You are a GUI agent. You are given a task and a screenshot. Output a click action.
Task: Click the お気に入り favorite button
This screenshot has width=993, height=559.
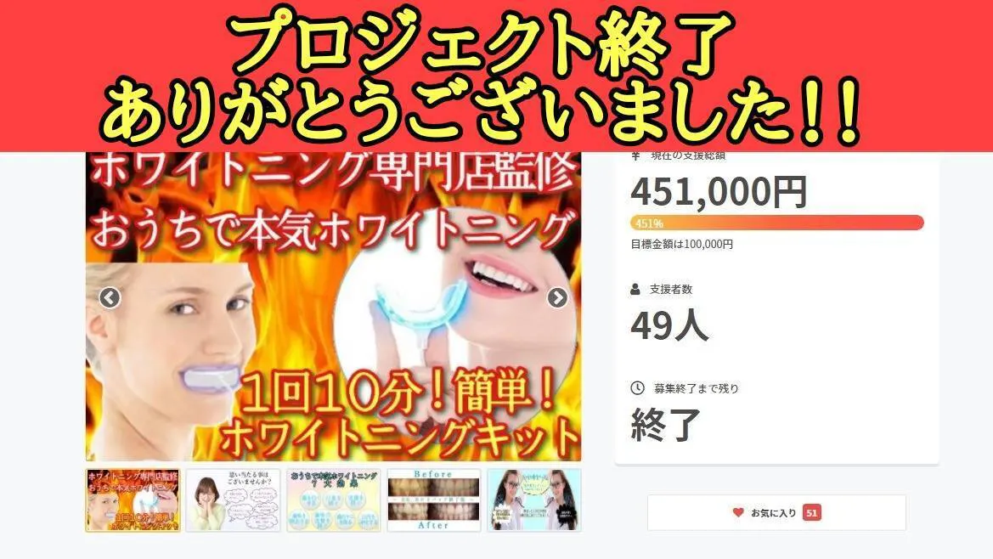pos(776,513)
